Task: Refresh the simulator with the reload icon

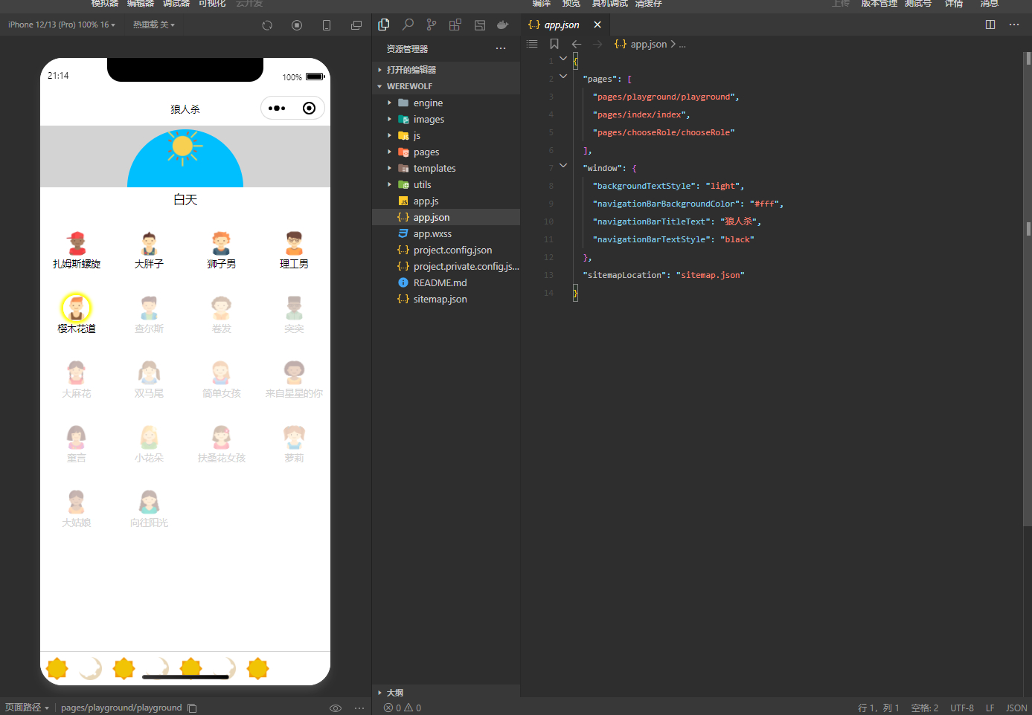Action: click(x=267, y=25)
